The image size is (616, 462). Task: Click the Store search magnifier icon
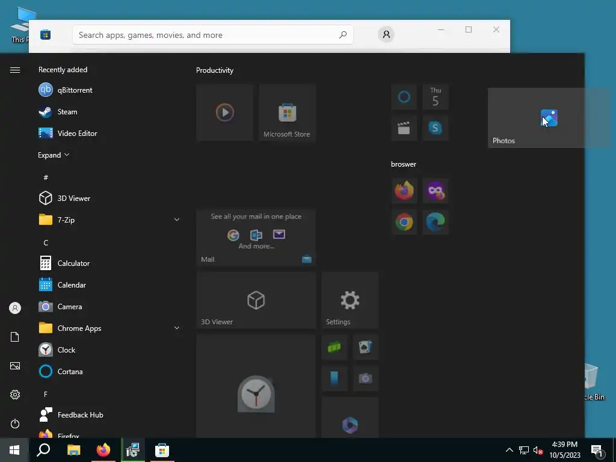[343, 34]
